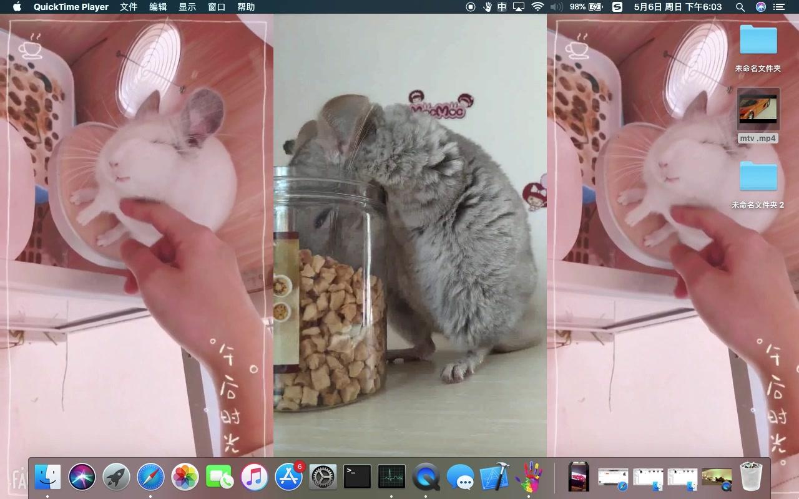The width and height of the screenshot is (799, 499).
Task: Switch input method from 中 indicator
Action: click(502, 7)
